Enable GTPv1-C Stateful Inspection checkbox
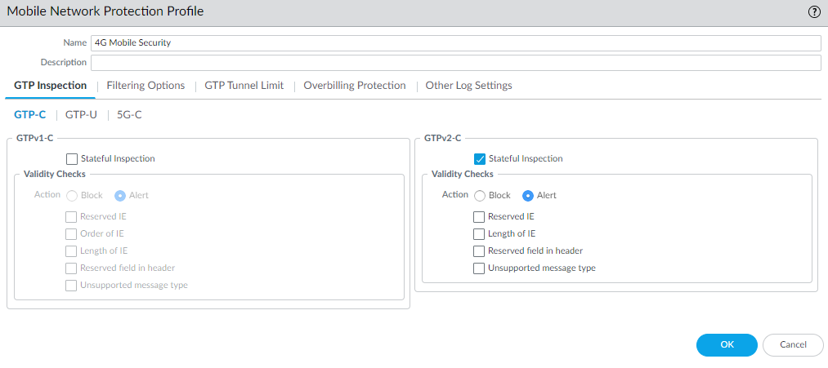The width and height of the screenshot is (828, 368). click(72, 159)
